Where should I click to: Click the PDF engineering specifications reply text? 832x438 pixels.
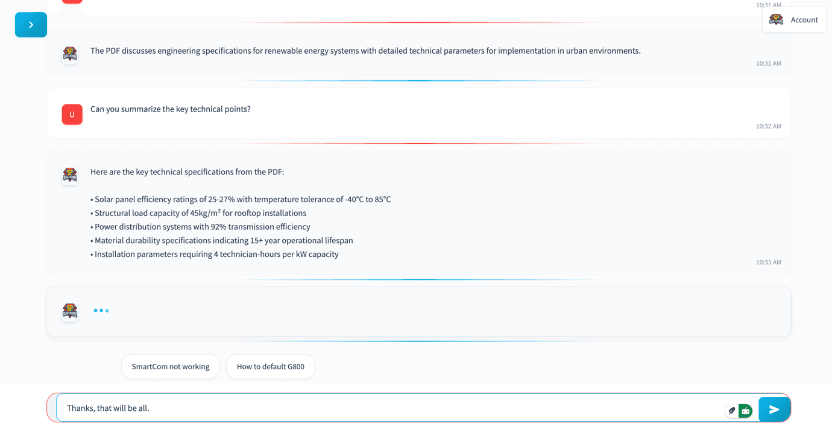click(x=365, y=51)
